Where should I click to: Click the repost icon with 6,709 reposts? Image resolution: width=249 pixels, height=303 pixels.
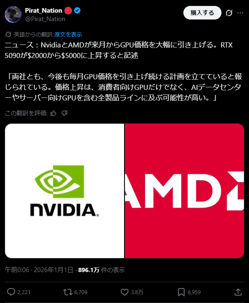point(67,292)
